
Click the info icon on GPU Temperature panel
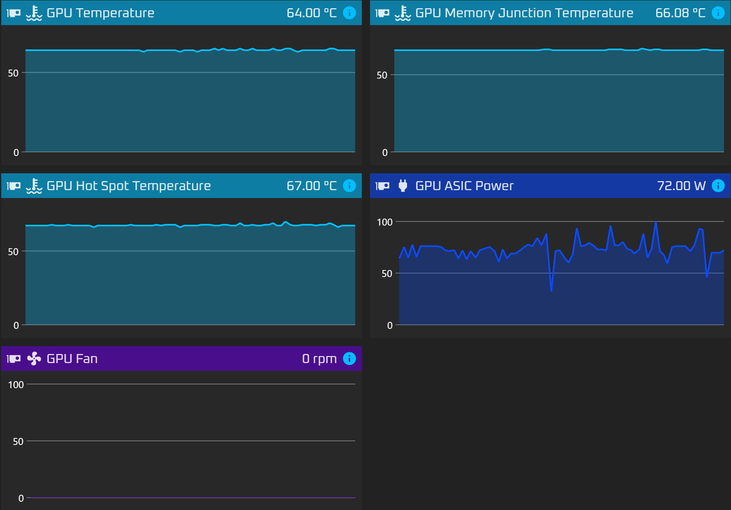click(349, 13)
